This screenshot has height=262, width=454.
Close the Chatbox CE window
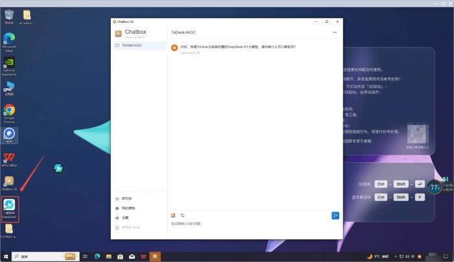(x=337, y=21)
